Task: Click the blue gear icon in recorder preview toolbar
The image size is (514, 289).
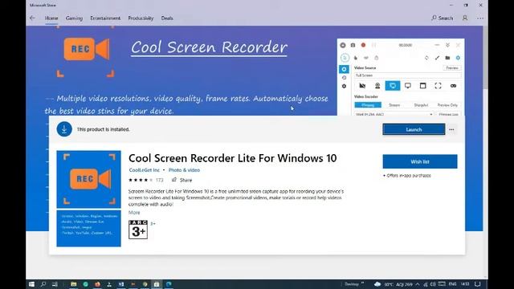Action: [458, 58]
